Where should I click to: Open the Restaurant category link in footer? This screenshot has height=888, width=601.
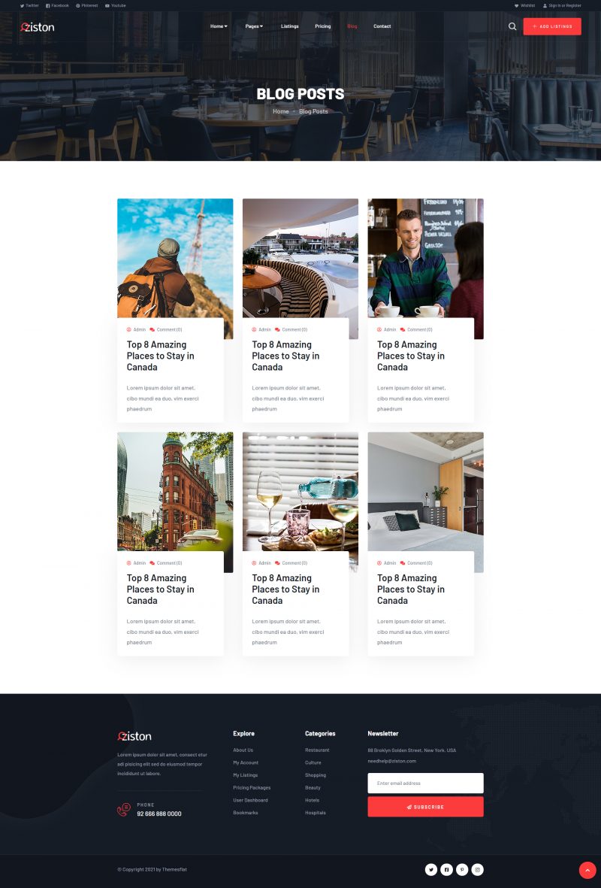pyautogui.click(x=317, y=750)
